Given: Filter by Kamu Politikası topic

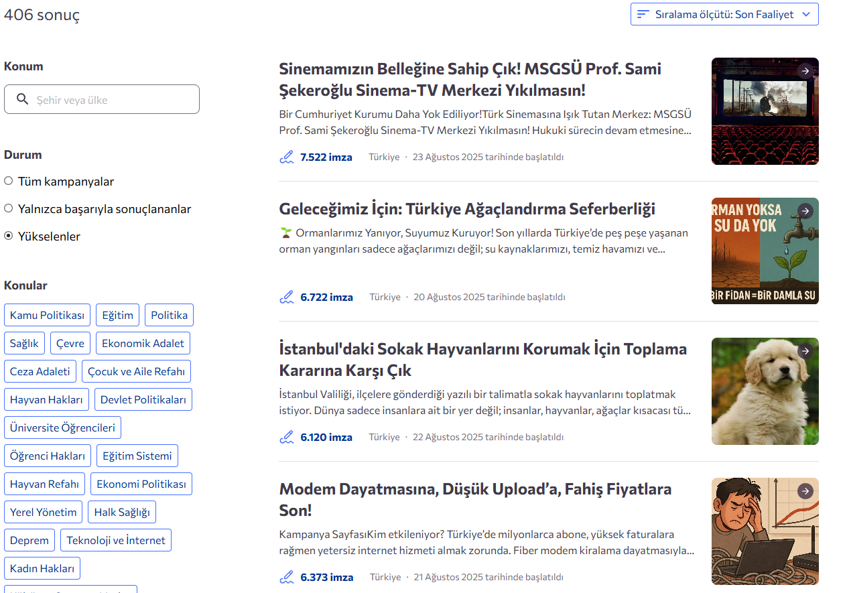Looking at the screenshot, I should click(47, 315).
